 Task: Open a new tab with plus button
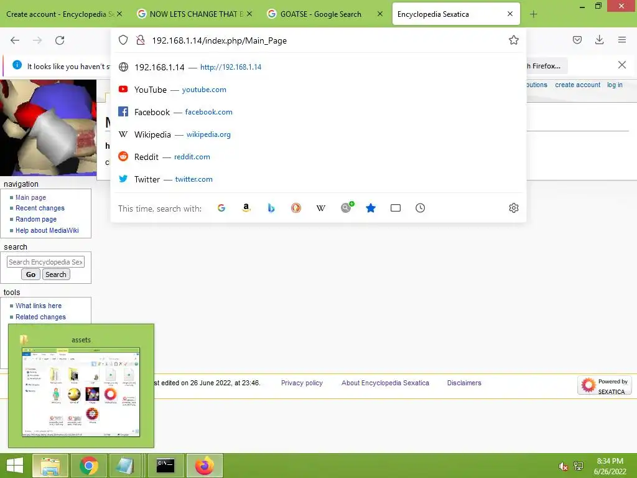[x=533, y=14]
